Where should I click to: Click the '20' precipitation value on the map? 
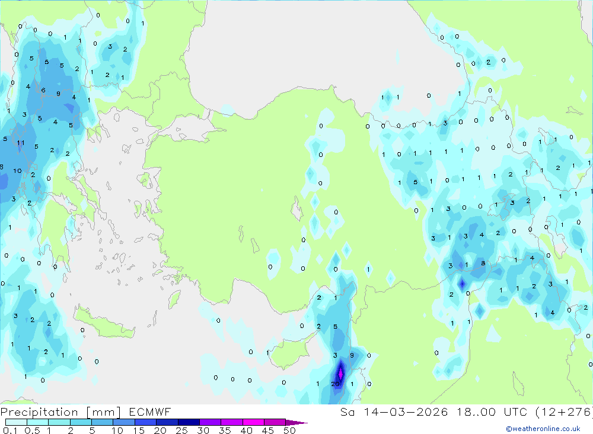point(335,384)
